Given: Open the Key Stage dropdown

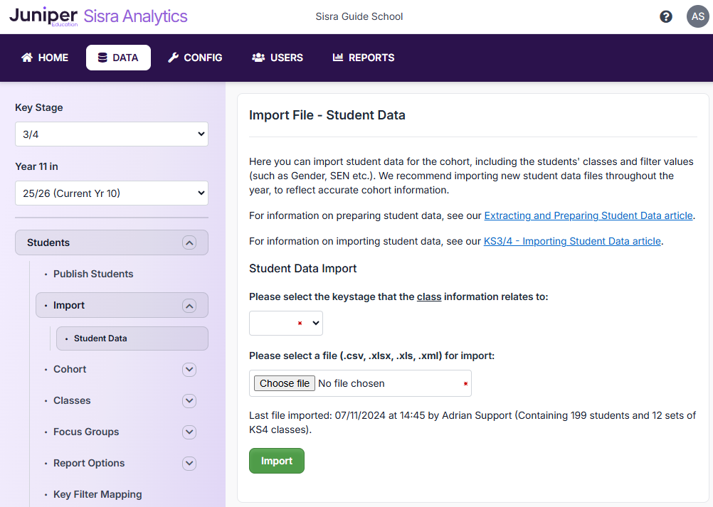Looking at the screenshot, I should point(112,134).
